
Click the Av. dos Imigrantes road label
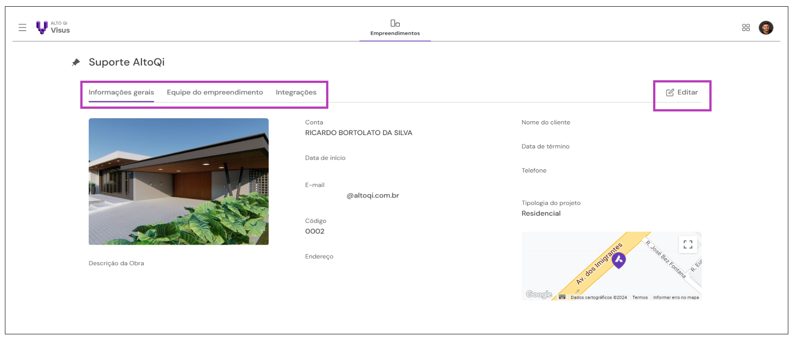coord(598,264)
